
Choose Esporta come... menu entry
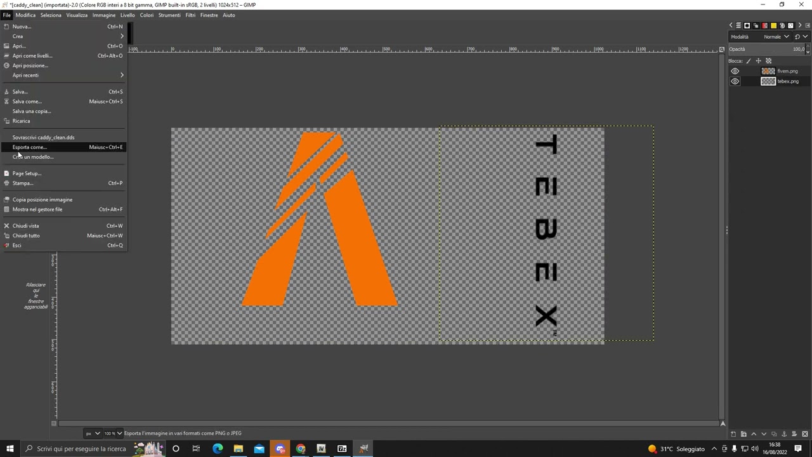[64, 147]
